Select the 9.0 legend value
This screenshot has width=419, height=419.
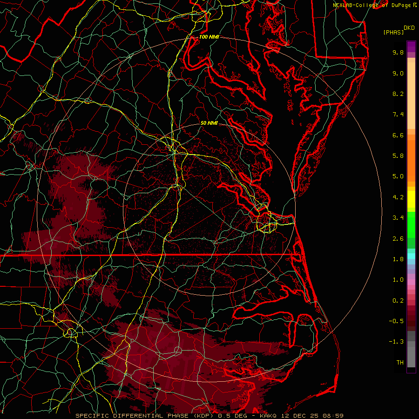[x=398, y=73]
